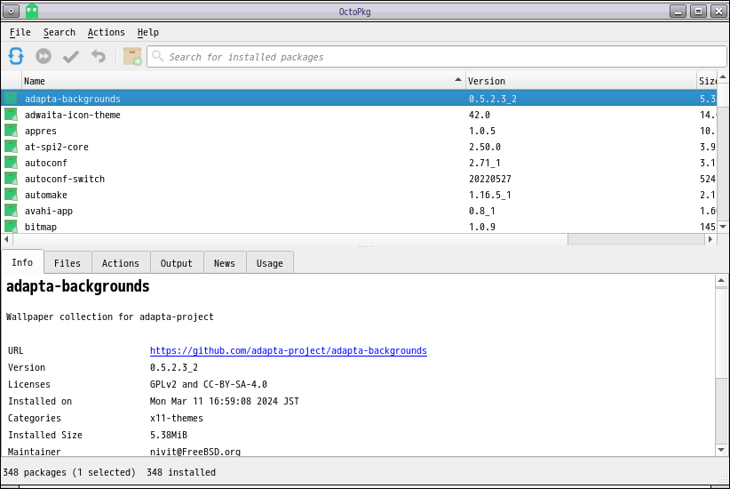Sort packages by the Size column header
This screenshot has width=730, height=489.
(707, 81)
